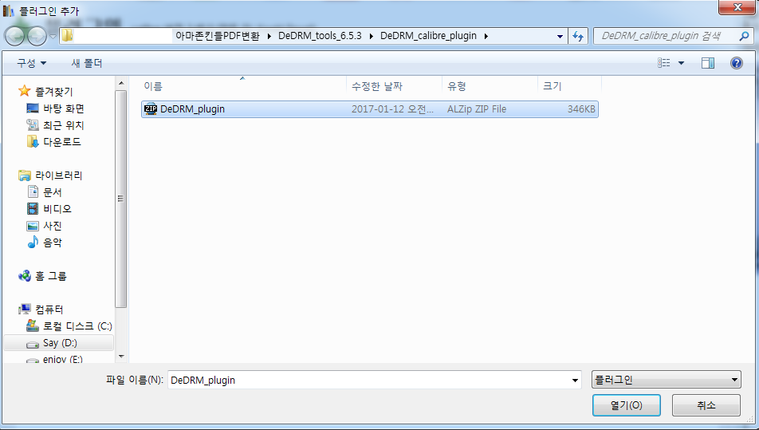
Task: Click the search magnifier icon
Action: (x=745, y=36)
